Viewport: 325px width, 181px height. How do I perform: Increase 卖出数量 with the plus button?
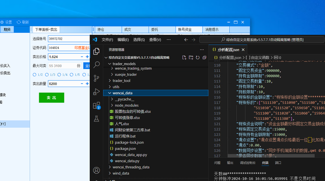coord(87,84)
